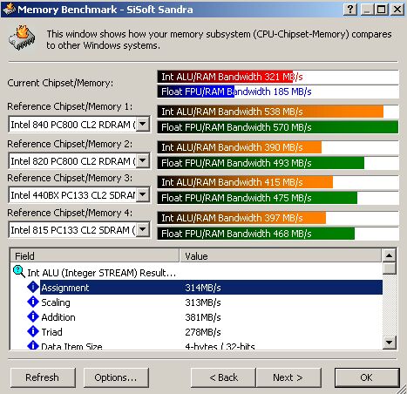Click the orange Int ALU 538 MB/s bar
407x394 pixels.
pyautogui.click(x=270, y=112)
